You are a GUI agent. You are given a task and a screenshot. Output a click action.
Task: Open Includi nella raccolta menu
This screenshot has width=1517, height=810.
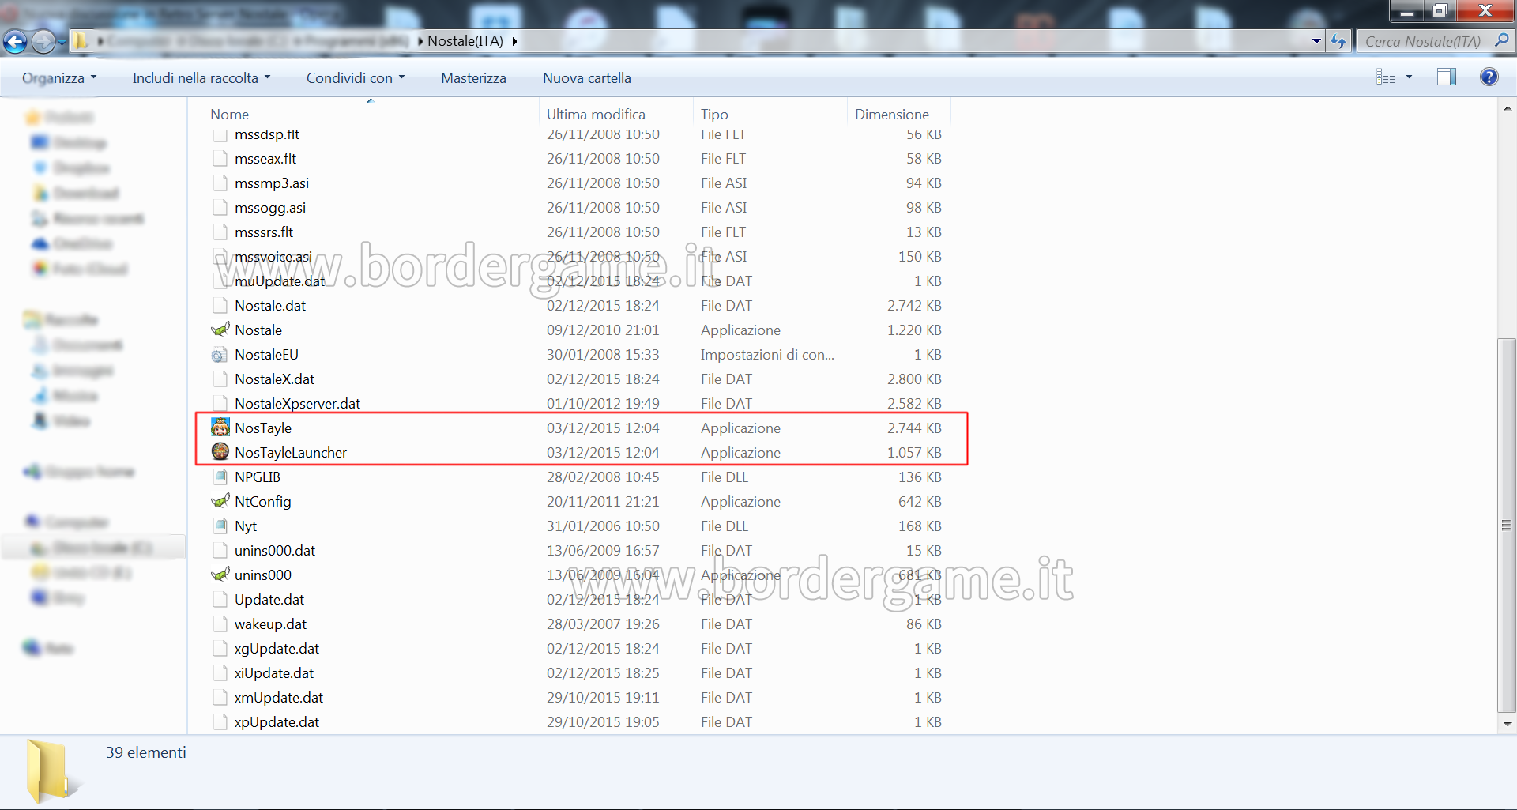pos(201,77)
